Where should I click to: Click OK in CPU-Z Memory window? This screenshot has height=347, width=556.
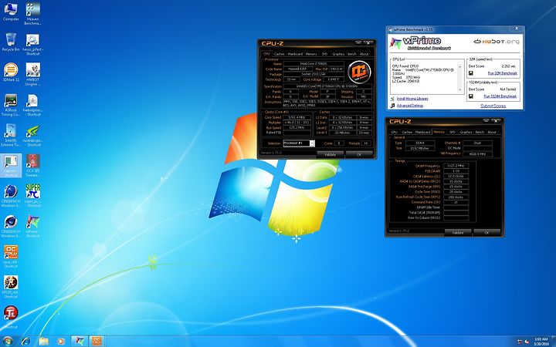point(486,232)
